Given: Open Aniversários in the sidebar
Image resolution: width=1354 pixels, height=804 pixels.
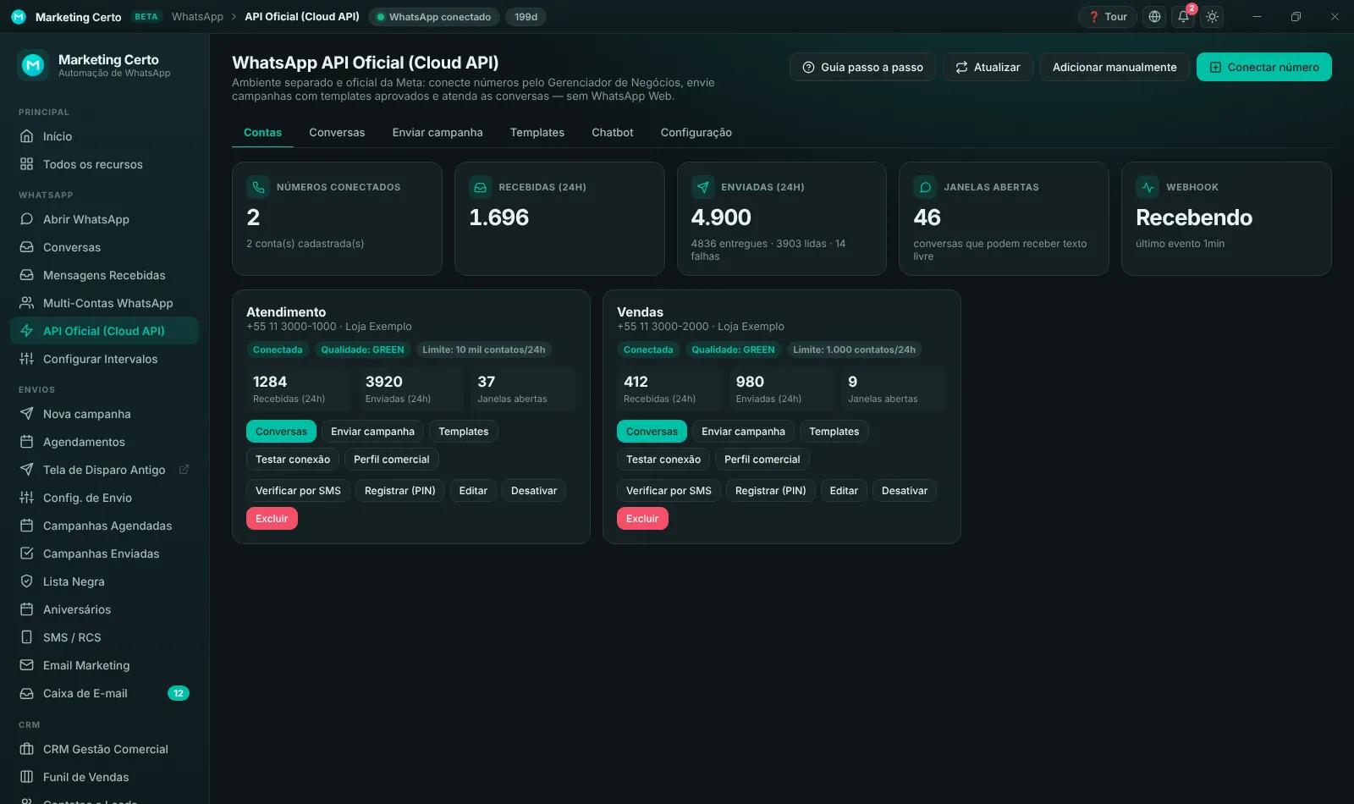Looking at the screenshot, I should [104, 609].
